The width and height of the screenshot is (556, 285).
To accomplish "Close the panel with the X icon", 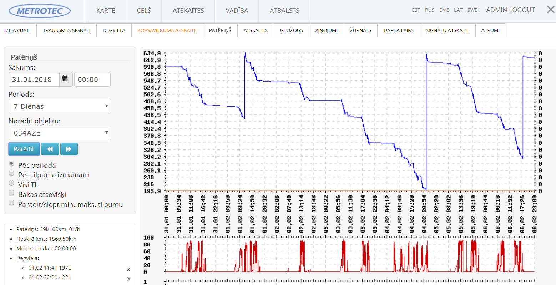I will pyautogui.click(x=551, y=10).
